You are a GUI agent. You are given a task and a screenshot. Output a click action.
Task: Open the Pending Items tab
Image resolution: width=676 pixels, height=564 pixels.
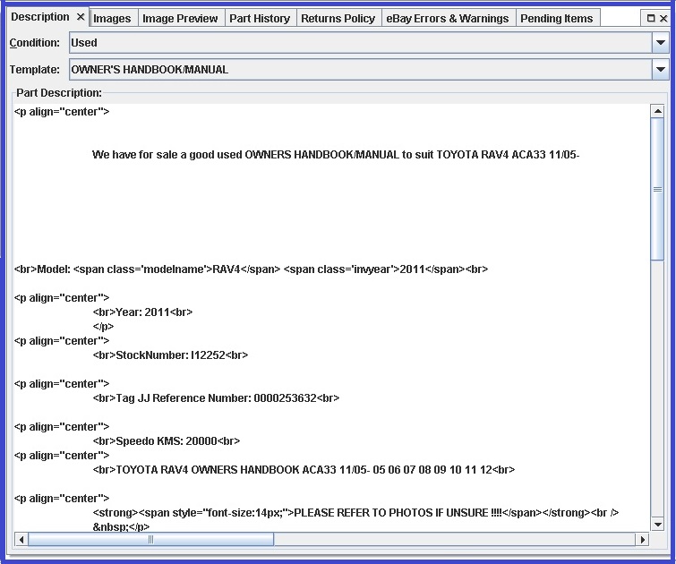[x=556, y=18]
